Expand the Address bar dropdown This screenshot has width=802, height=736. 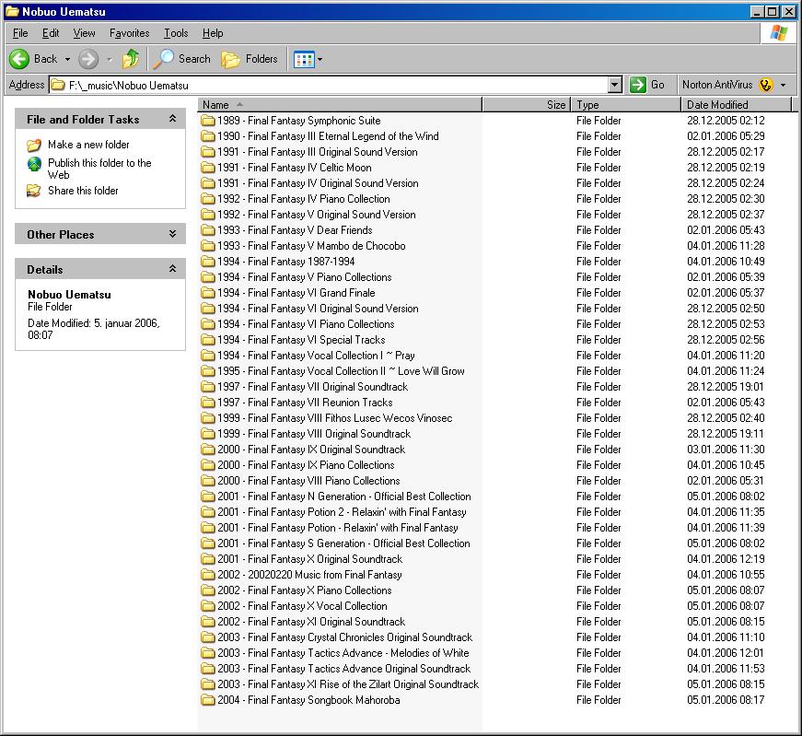pos(615,85)
